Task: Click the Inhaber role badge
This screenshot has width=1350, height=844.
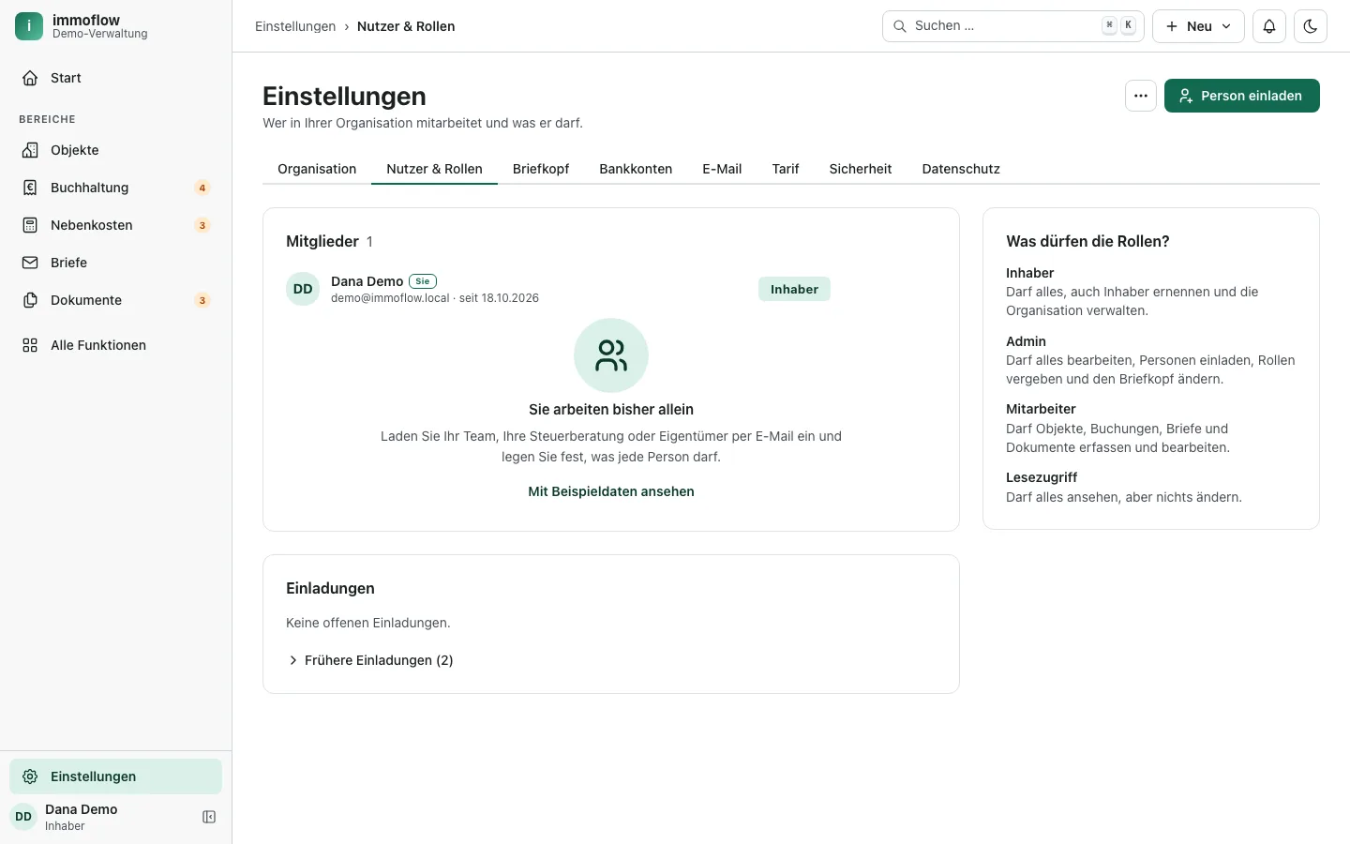Action: (x=794, y=289)
